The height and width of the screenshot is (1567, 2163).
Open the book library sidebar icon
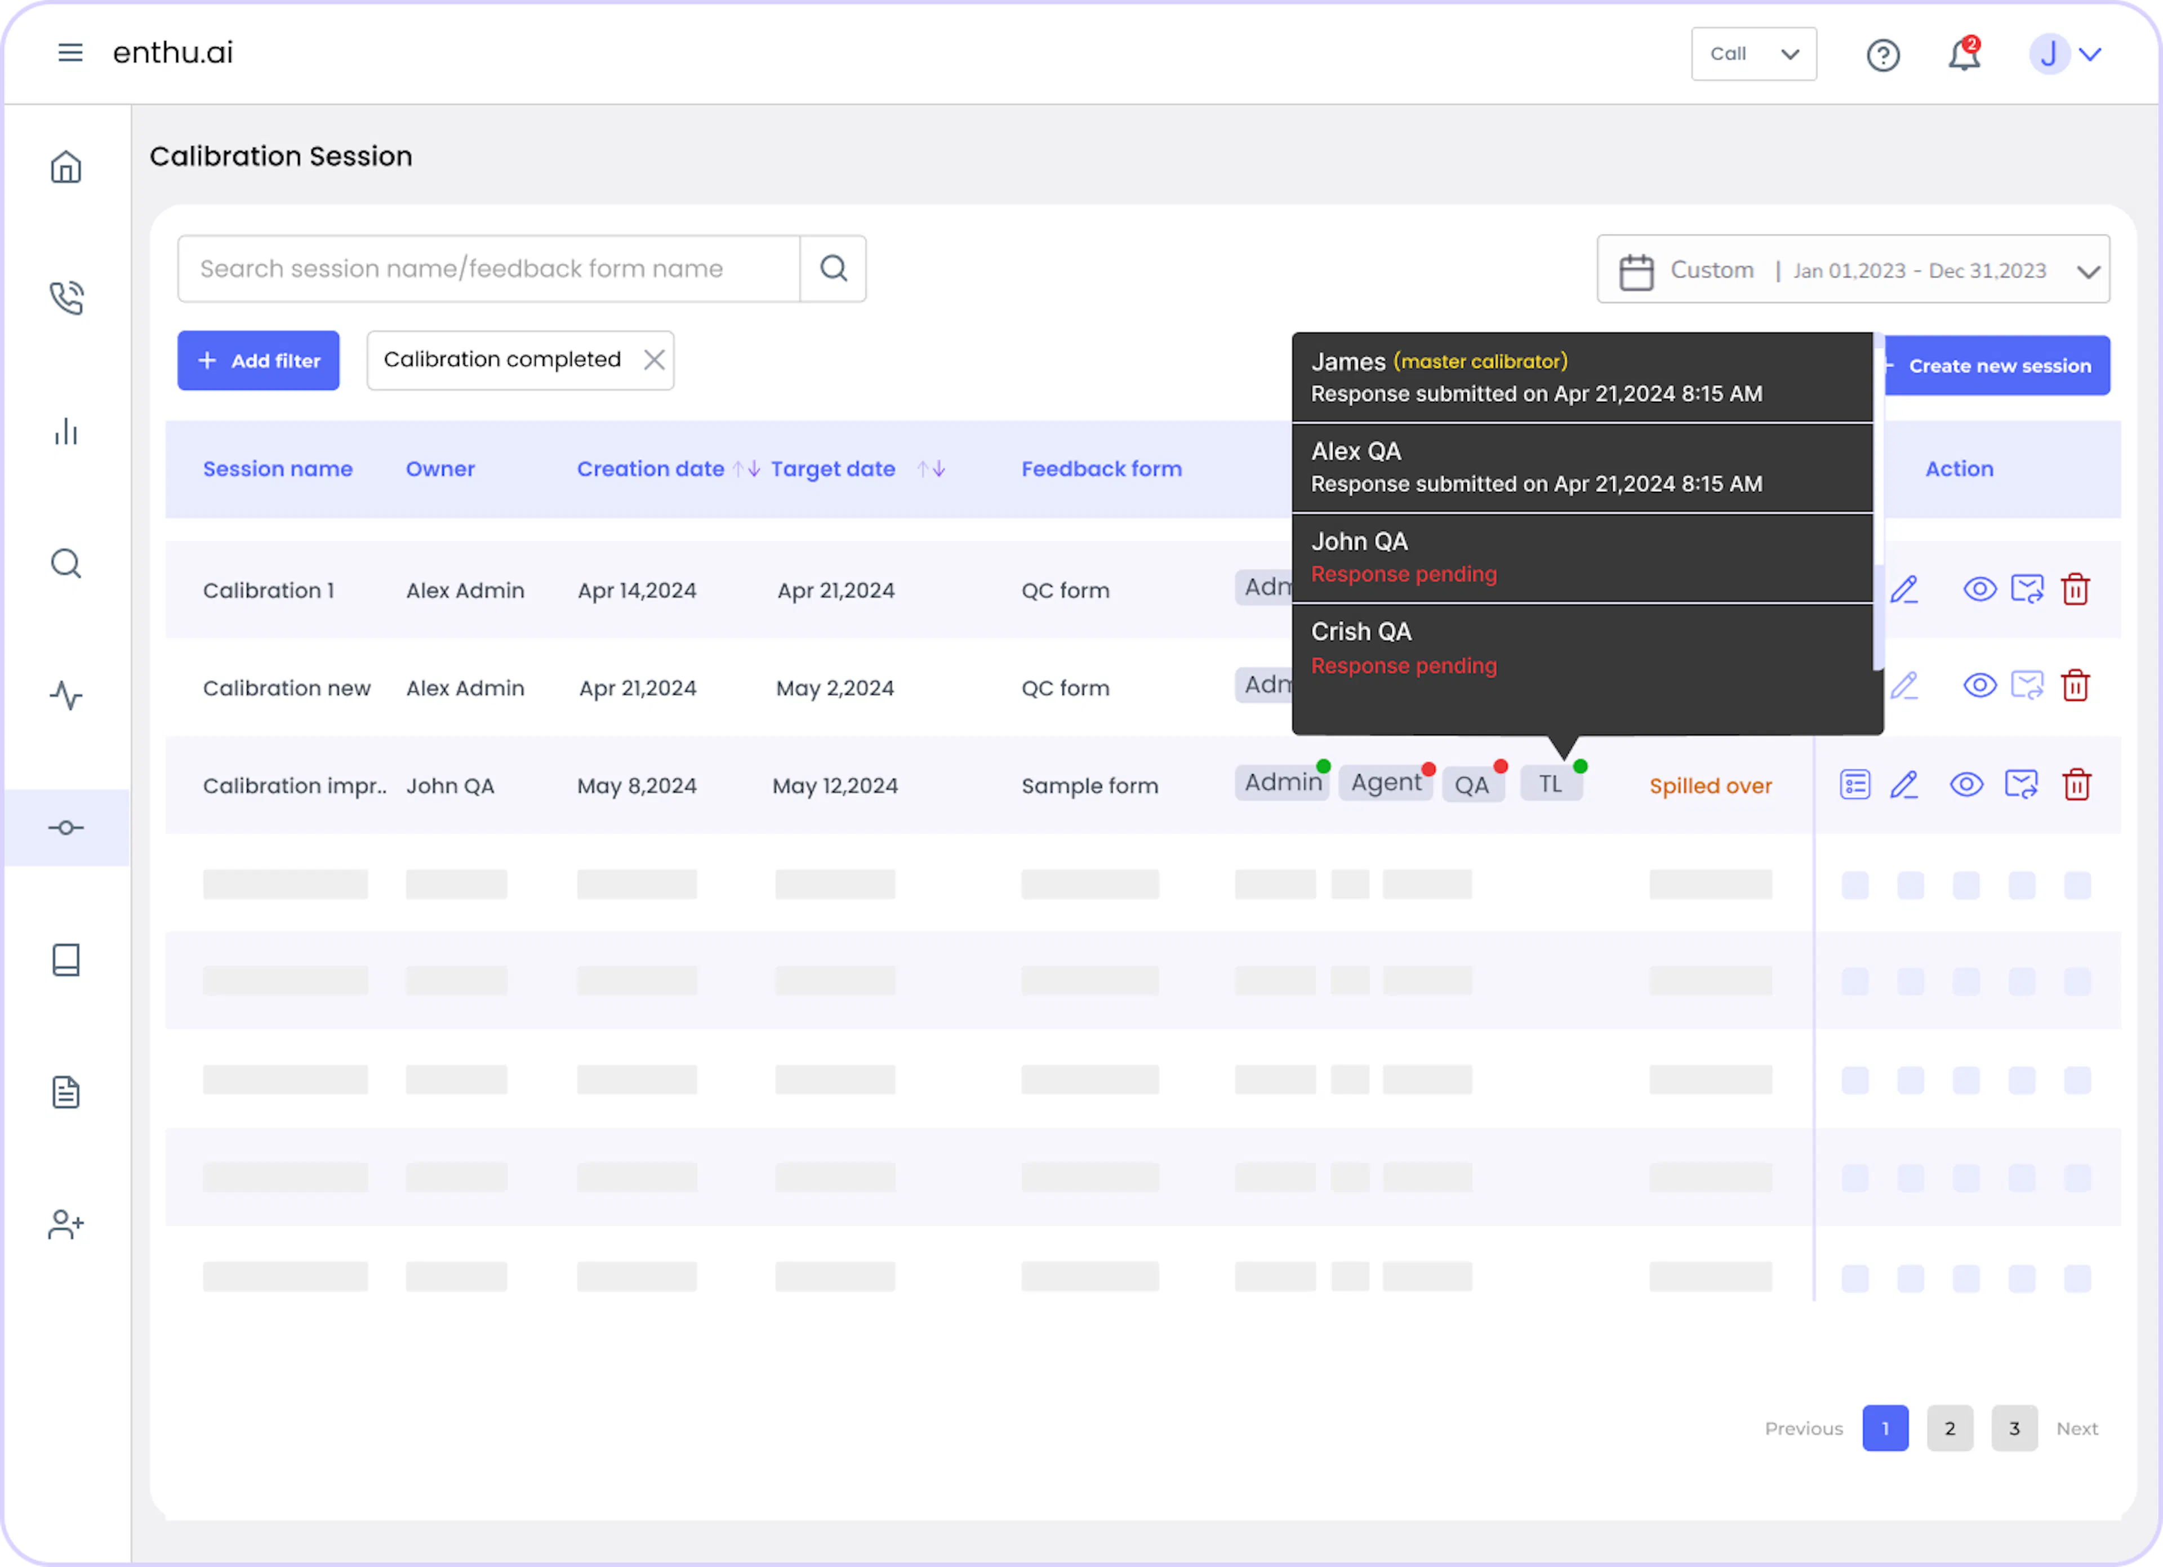pyautogui.click(x=66, y=960)
